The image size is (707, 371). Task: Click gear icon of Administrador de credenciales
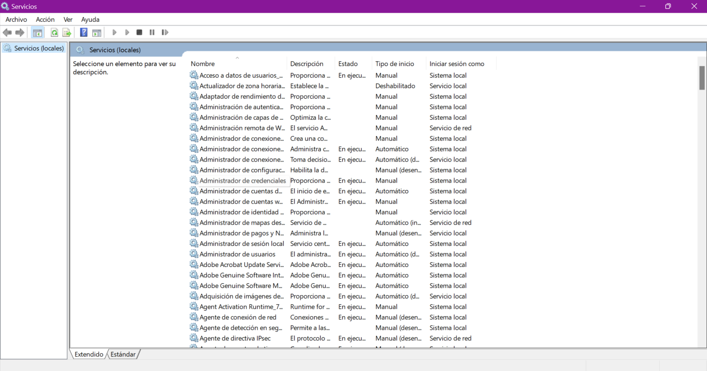pos(194,180)
